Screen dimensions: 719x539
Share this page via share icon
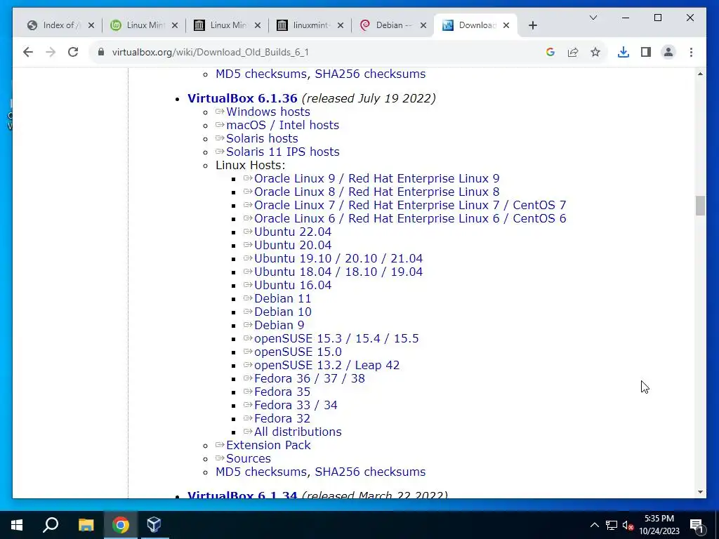(573, 52)
